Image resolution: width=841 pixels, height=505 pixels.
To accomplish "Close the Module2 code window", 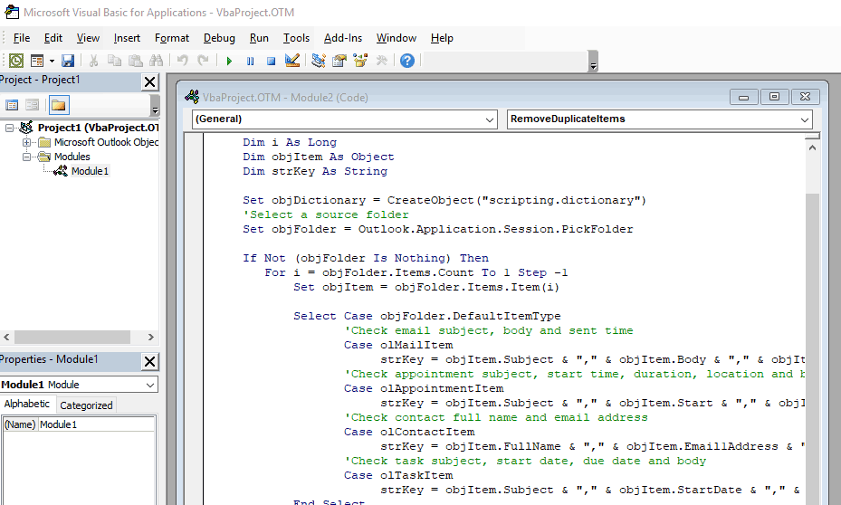I will pyautogui.click(x=805, y=97).
